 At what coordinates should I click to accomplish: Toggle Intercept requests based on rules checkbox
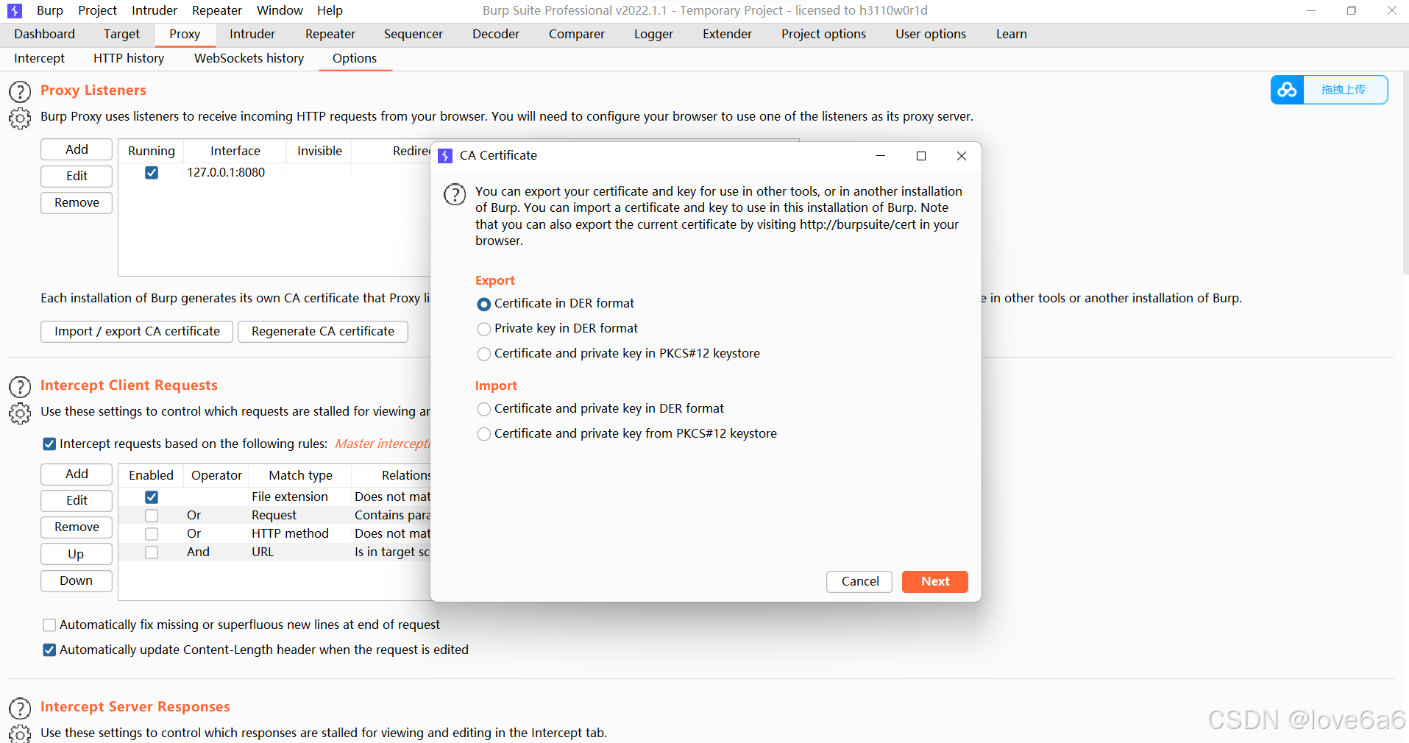pos(49,444)
